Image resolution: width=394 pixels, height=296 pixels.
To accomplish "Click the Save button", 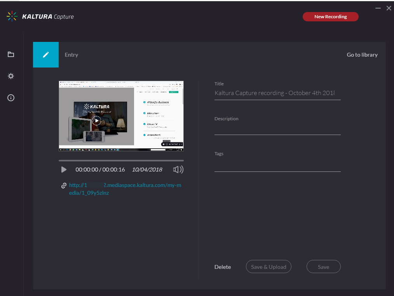I will (323, 267).
